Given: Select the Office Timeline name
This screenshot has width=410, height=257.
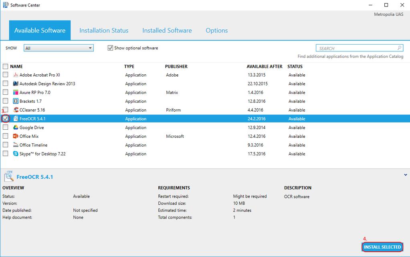Looking at the screenshot, I should [x=34, y=145].
